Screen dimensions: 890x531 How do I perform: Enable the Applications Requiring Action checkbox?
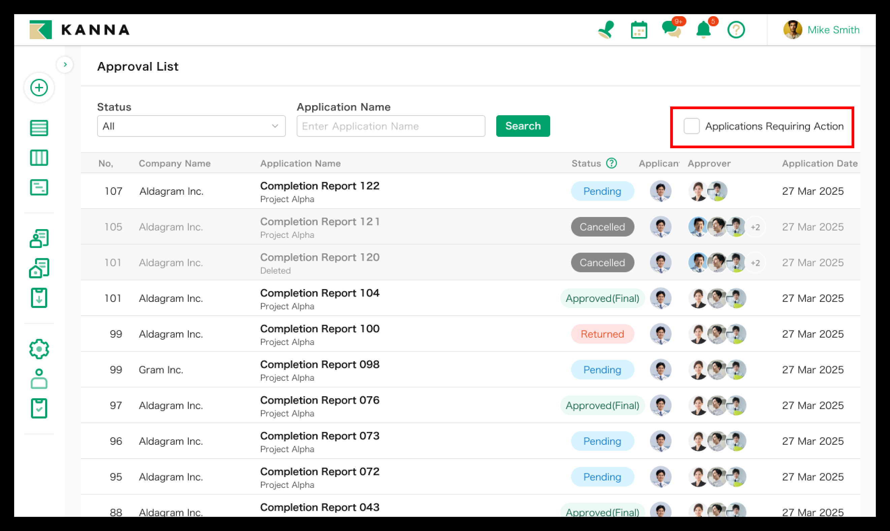(x=692, y=126)
